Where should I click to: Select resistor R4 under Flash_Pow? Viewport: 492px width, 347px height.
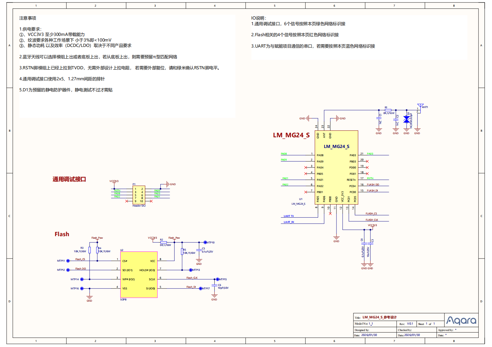(97, 250)
